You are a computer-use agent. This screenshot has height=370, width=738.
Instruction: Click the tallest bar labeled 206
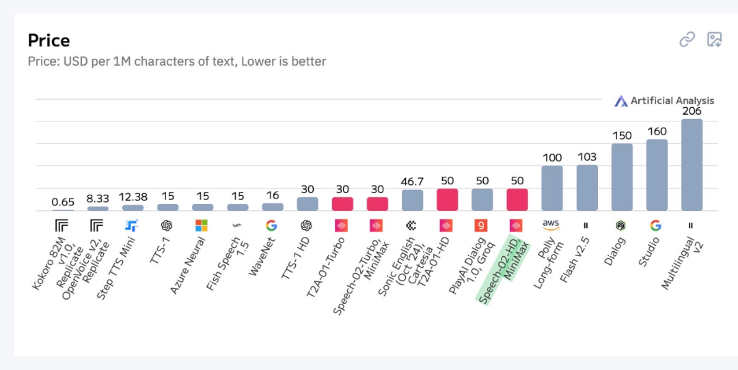coord(692,165)
